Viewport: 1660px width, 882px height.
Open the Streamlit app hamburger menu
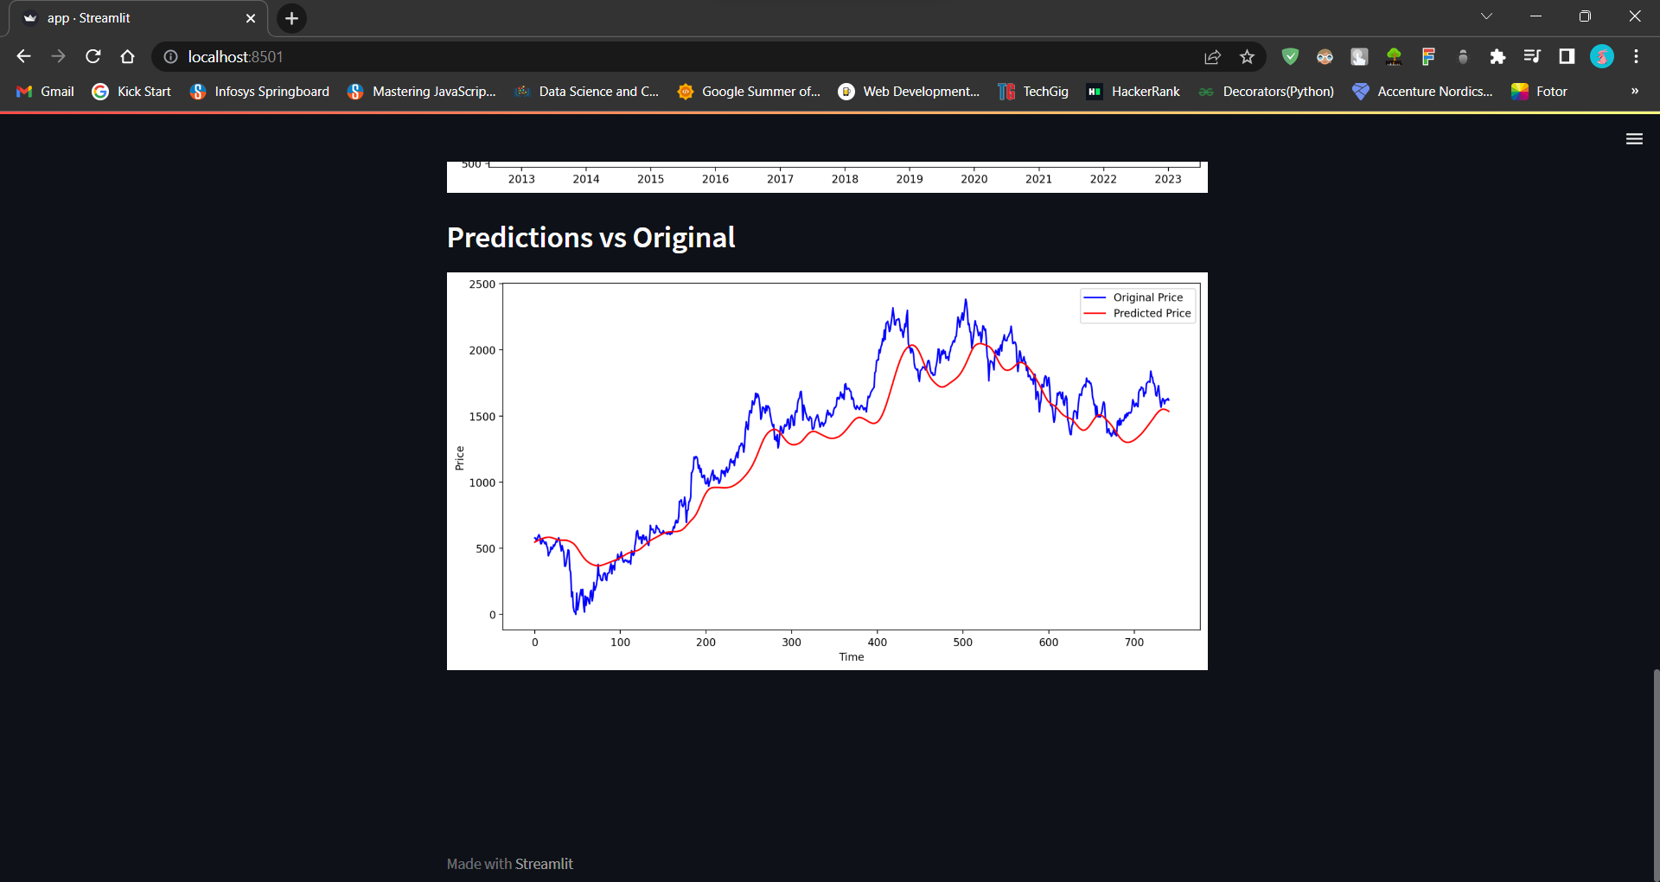pyautogui.click(x=1633, y=138)
